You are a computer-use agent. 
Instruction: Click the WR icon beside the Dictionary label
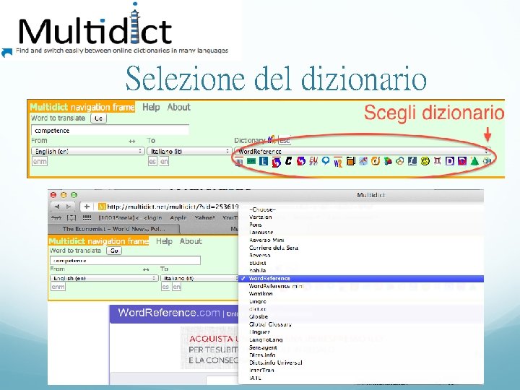[x=272, y=139]
